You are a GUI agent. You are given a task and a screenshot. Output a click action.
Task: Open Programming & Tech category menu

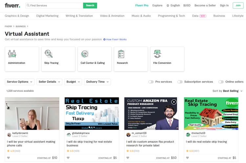click(x=171, y=16)
